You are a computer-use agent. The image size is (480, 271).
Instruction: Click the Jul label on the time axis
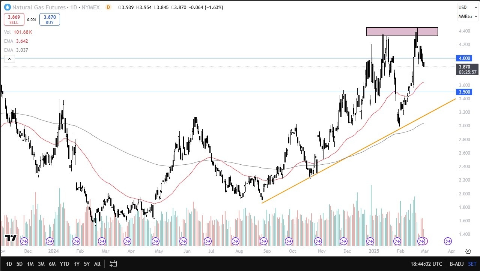point(210,251)
